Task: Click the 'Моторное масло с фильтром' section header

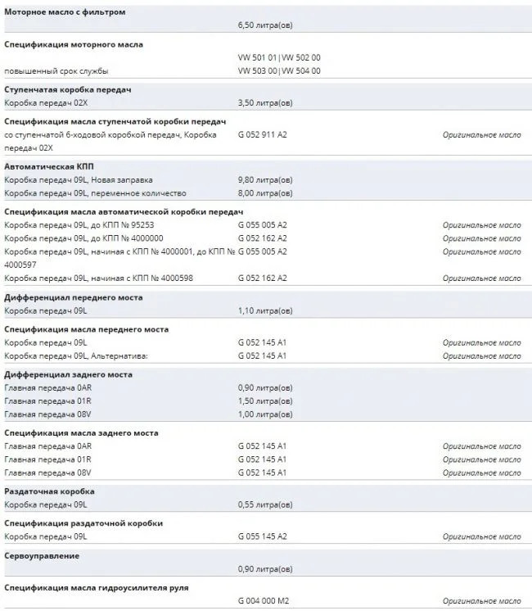Action: coord(65,12)
